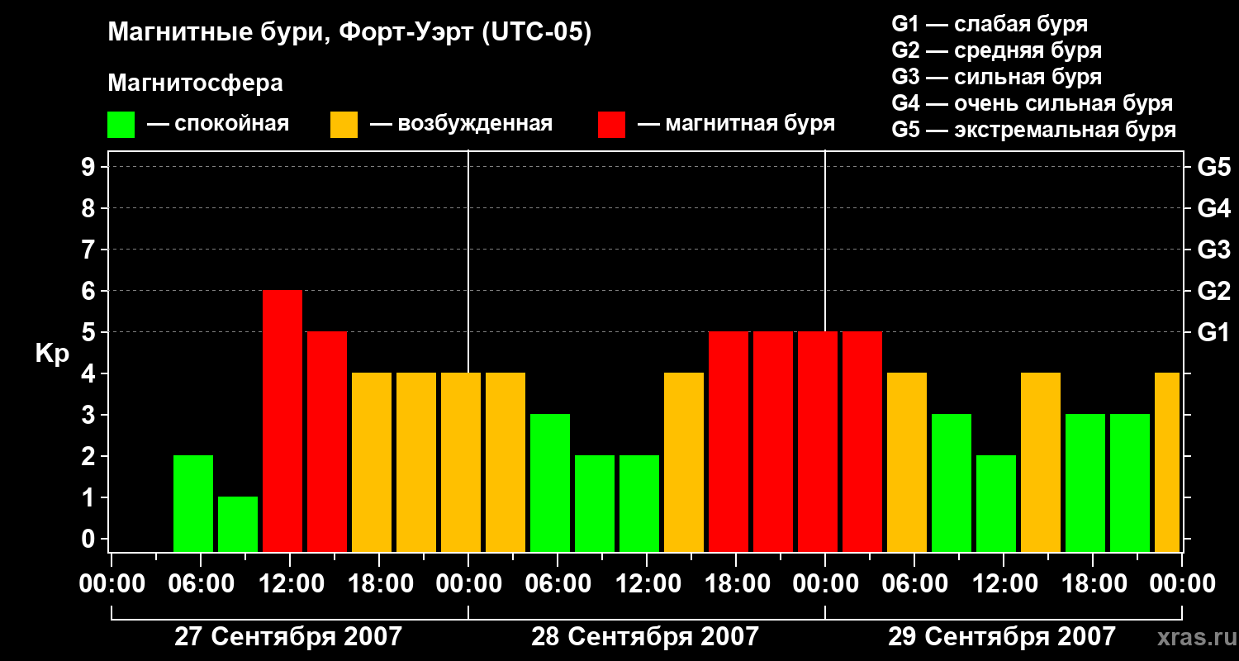Select the green Kp 2 bar on 29 September
The height and width of the screenshot is (661, 1239).
coord(996,503)
